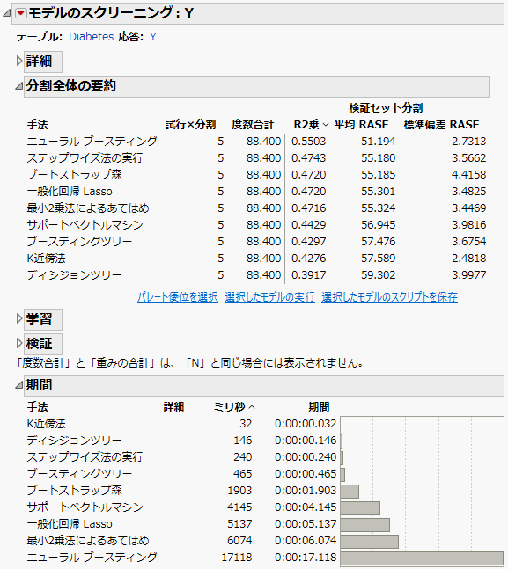Click the millisecond value 4145

[x=239, y=507]
